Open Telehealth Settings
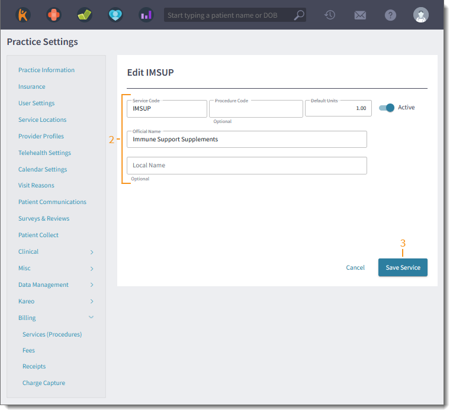The width and height of the screenshot is (453, 414). (44, 153)
